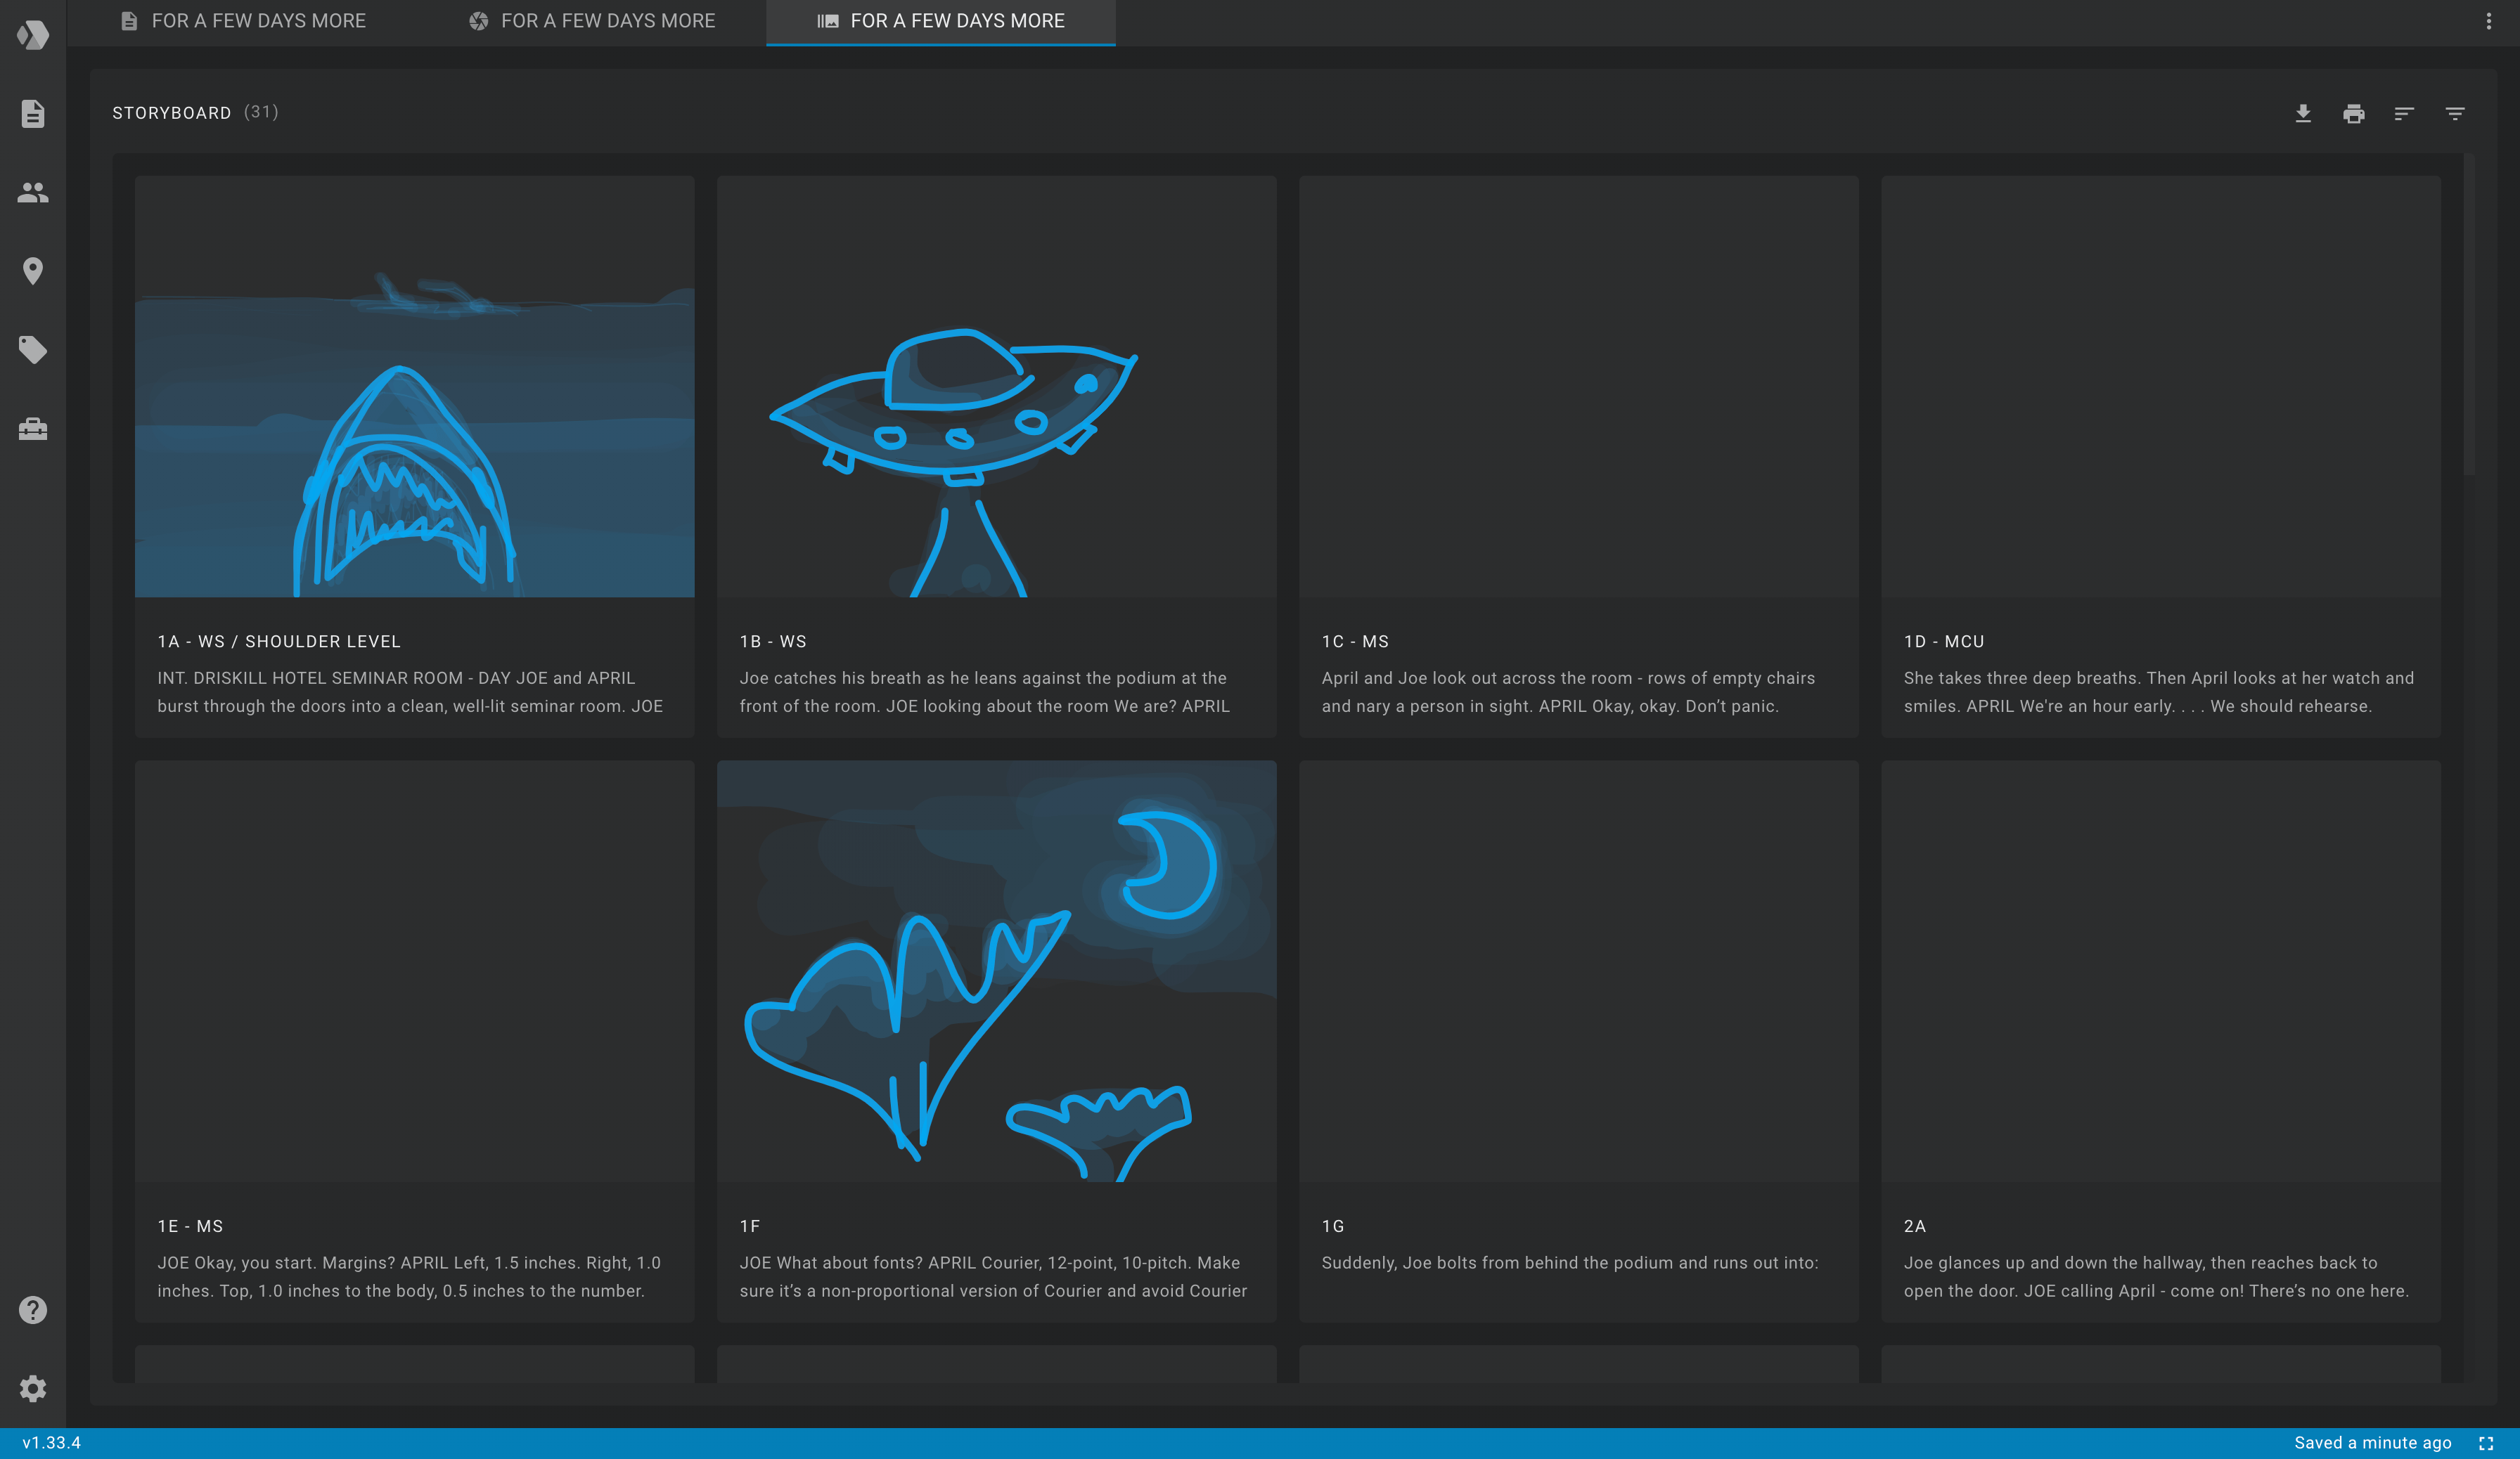Open the empty frame for shot 1E
The height and width of the screenshot is (1459, 2520).
click(x=414, y=971)
